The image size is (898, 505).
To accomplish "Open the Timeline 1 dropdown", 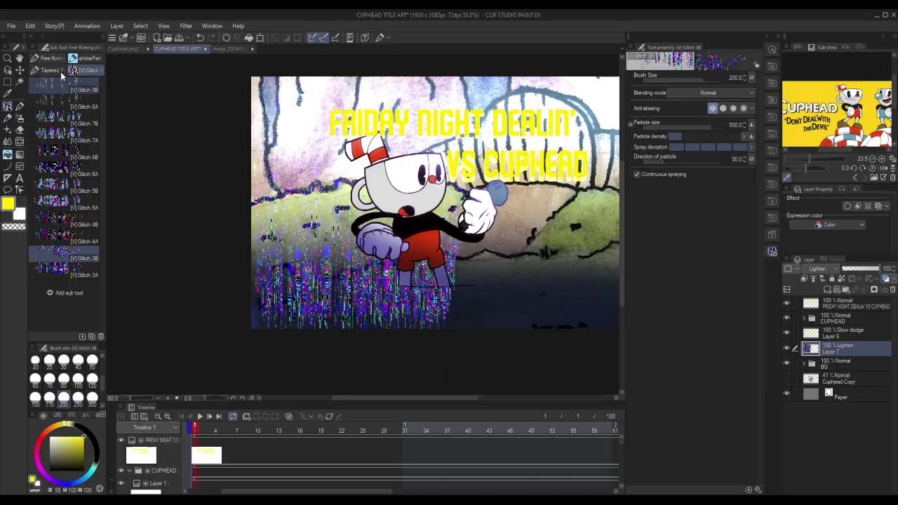I will [x=147, y=427].
